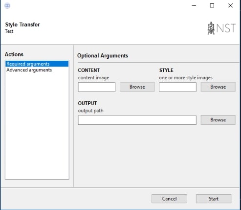Click the NST tower logo
This screenshot has width=241, height=210.
coord(221,28)
